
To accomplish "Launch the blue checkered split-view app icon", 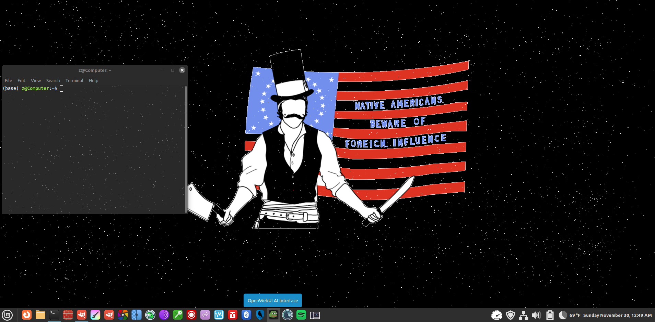I will [137, 315].
